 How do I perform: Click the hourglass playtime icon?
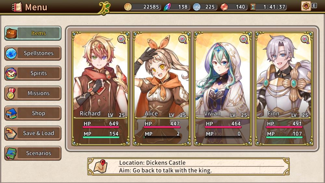click(253, 7)
